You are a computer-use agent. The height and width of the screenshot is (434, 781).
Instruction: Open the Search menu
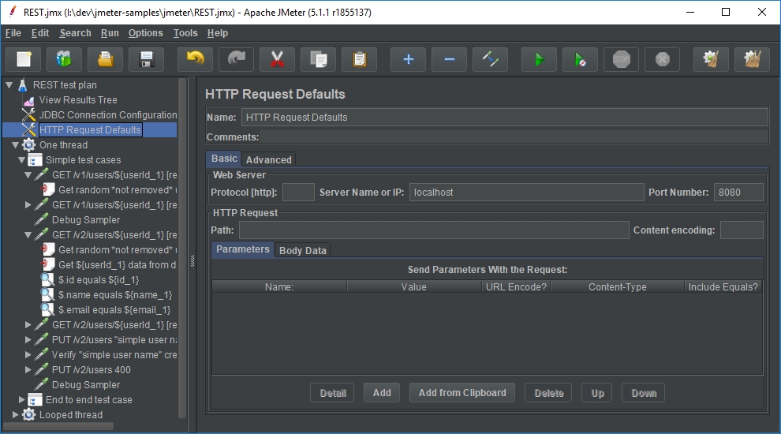(x=75, y=33)
